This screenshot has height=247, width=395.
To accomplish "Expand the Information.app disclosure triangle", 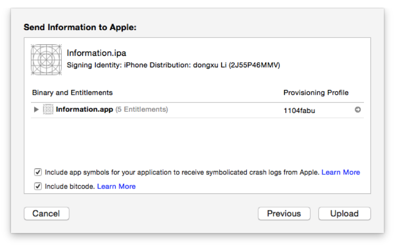I will 37,109.
